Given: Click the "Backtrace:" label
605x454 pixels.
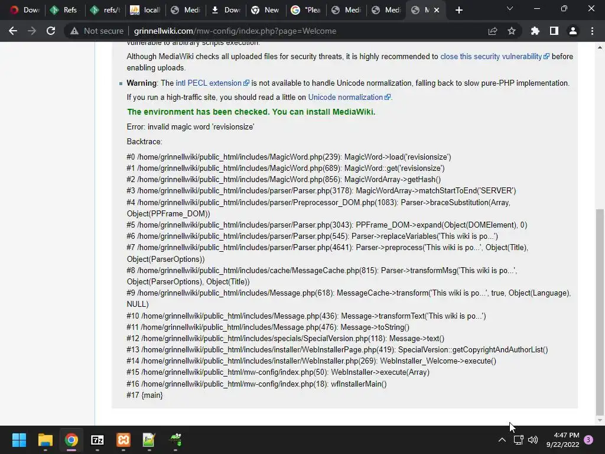Looking at the screenshot, I should click(x=144, y=141).
